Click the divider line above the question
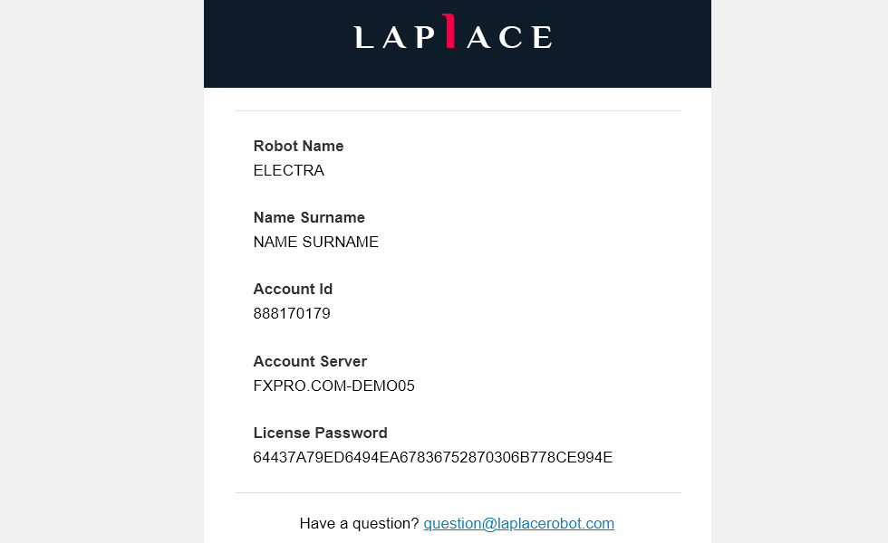This screenshot has width=888, height=543. 458,492
